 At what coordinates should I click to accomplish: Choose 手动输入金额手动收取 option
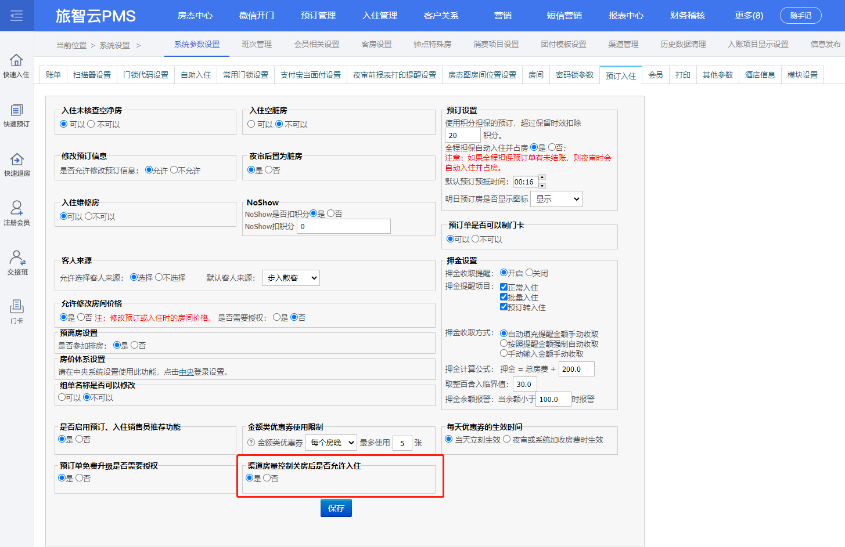tap(504, 353)
